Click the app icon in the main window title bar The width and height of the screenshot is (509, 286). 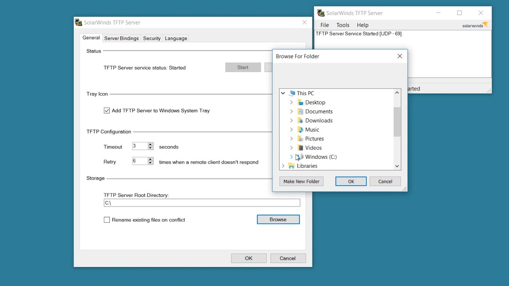click(321, 13)
